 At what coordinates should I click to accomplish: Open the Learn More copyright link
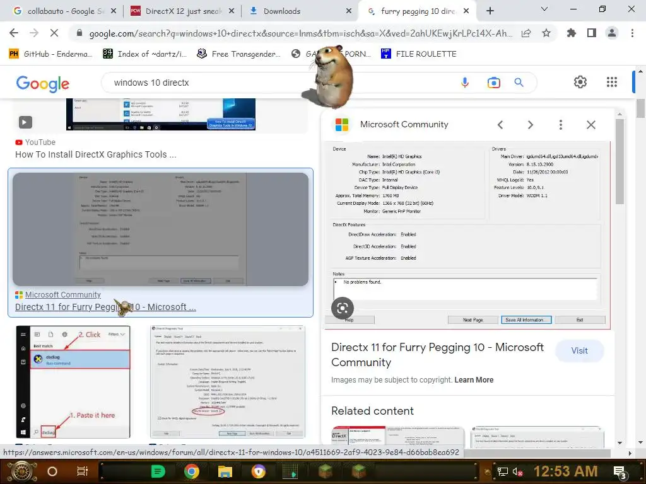(474, 380)
